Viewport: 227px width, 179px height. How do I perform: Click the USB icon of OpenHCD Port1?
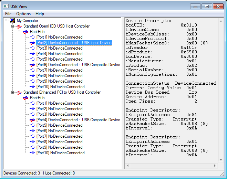tap(32, 37)
